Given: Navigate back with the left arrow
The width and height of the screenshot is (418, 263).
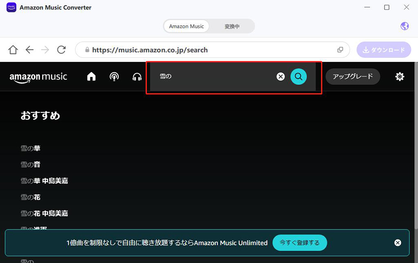Looking at the screenshot, I should click(29, 50).
